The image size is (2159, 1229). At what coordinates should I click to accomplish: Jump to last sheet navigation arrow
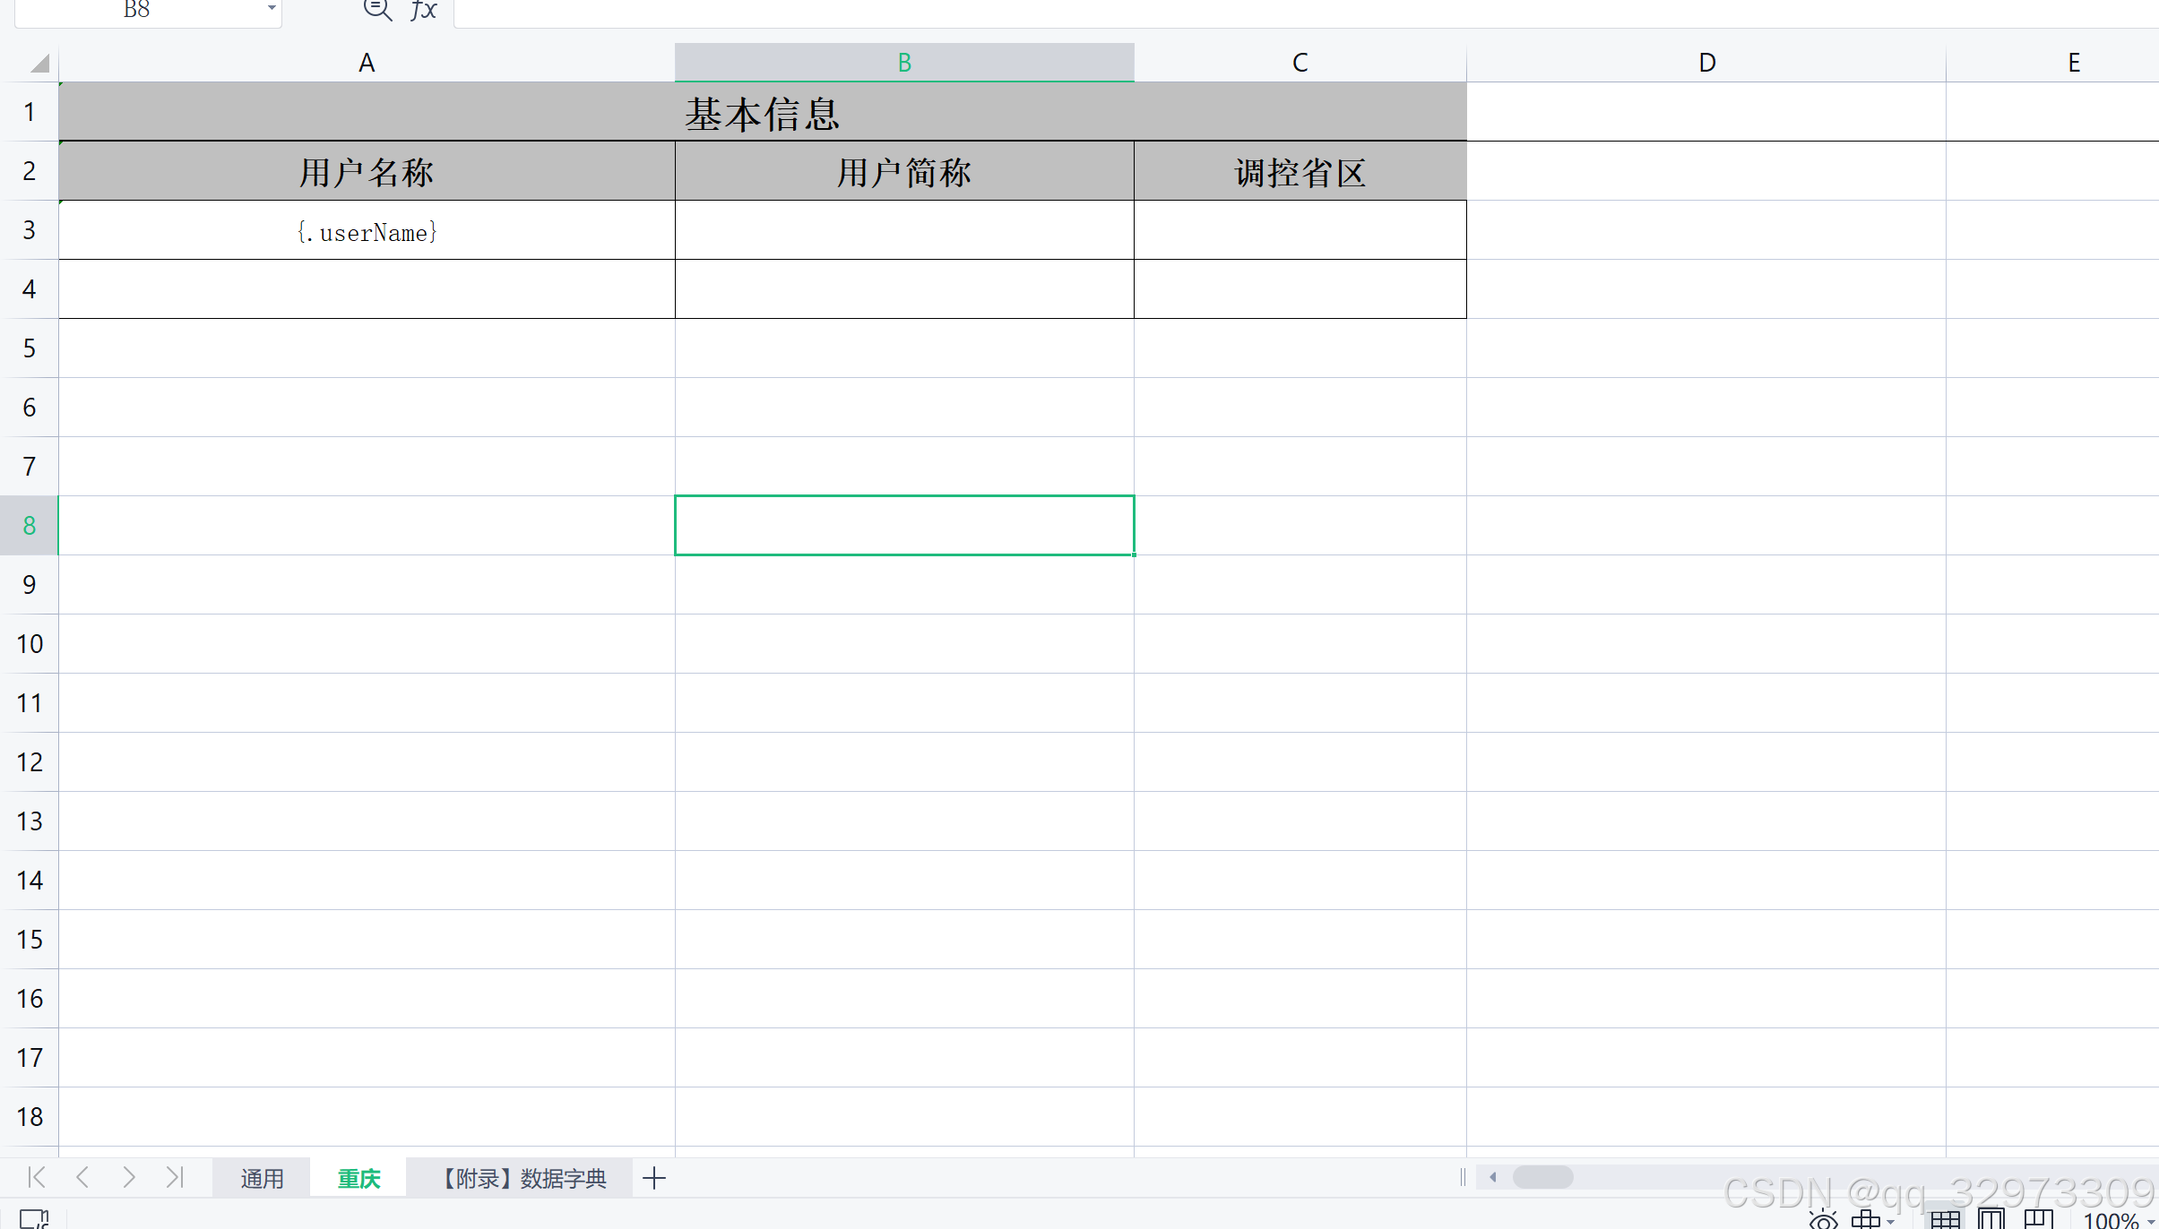click(x=175, y=1177)
